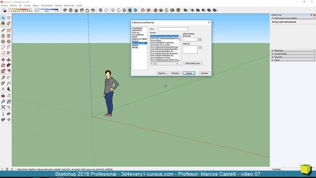Toggle X-ray face style

click(100, 10)
